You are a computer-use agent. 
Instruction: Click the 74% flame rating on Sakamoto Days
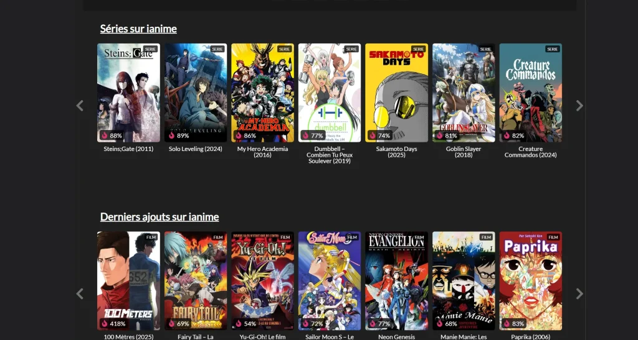(x=379, y=136)
